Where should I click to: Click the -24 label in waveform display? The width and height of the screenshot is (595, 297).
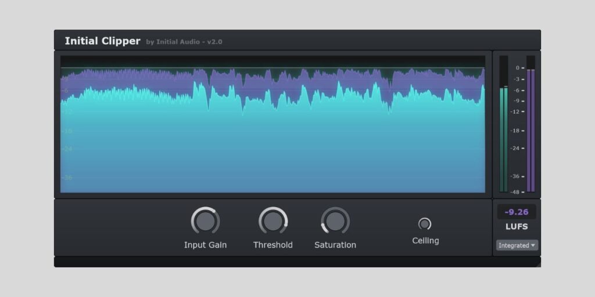(x=68, y=149)
